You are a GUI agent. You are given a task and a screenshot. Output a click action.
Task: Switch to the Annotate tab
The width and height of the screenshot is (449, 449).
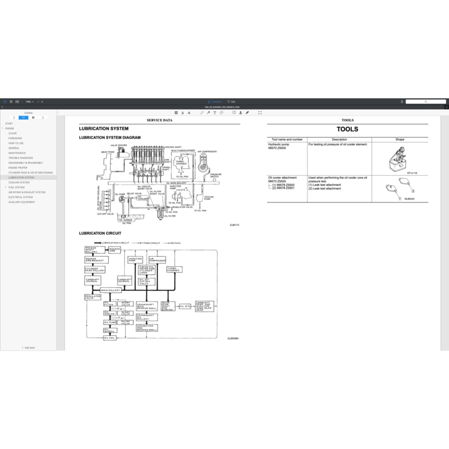click(x=215, y=102)
